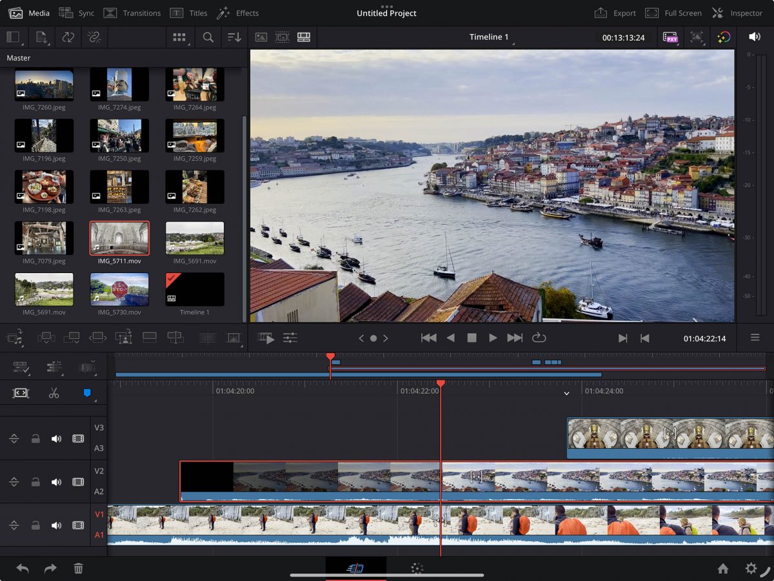Viewport: 774px width, 581px height.
Task: Open the thumbnail view options dropdown
Action: 179,37
